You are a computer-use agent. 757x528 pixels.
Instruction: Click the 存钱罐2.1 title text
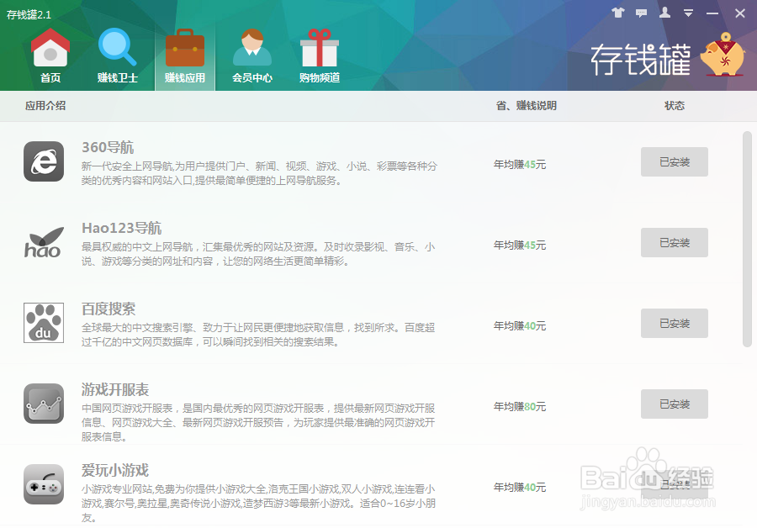click(x=29, y=15)
